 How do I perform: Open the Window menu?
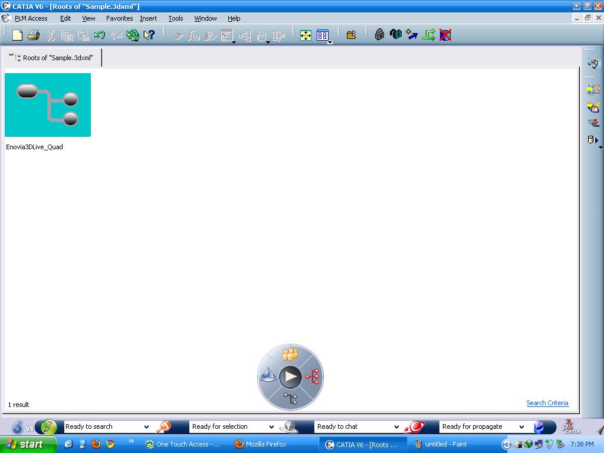[205, 18]
